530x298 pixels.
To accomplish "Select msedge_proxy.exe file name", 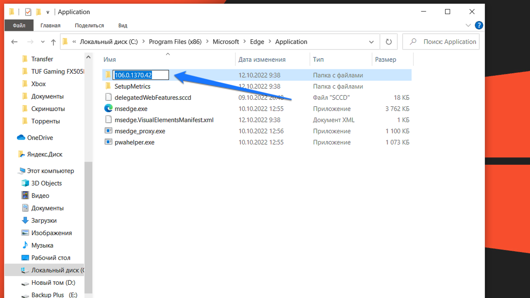I will pyautogui.click(x=140, y=131).
